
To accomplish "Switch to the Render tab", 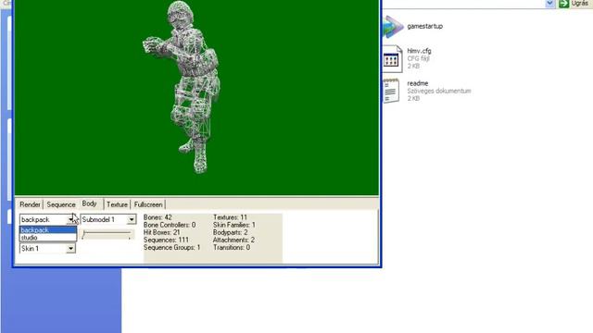I will point(30,204).
